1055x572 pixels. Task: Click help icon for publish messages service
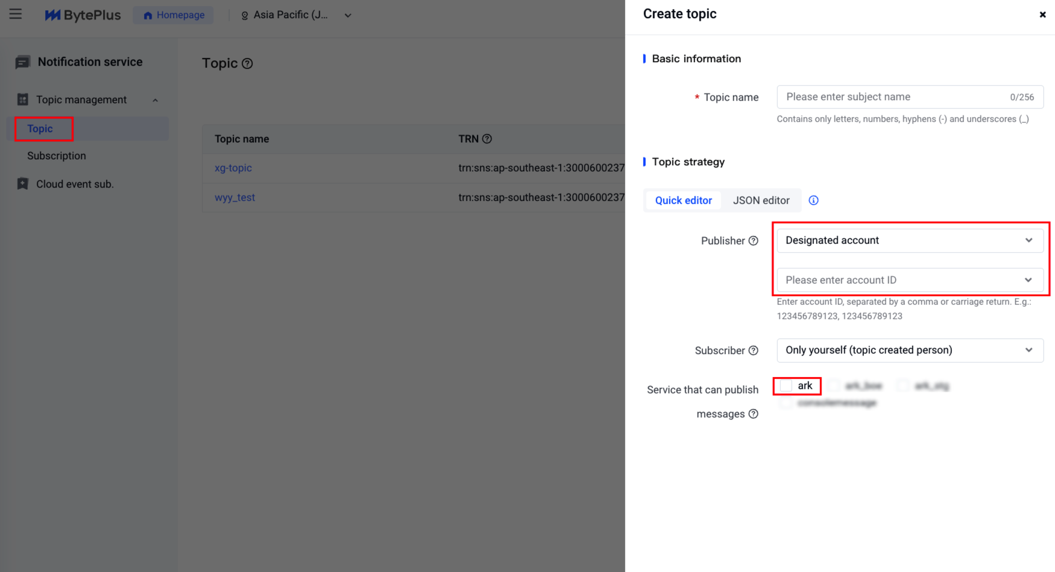754,414
